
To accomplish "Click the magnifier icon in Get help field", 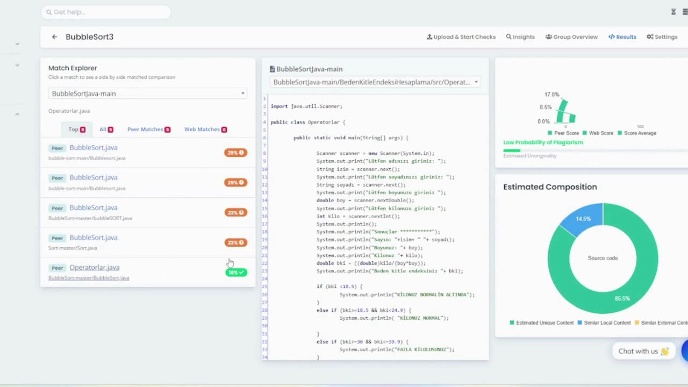I will point(49,12).
